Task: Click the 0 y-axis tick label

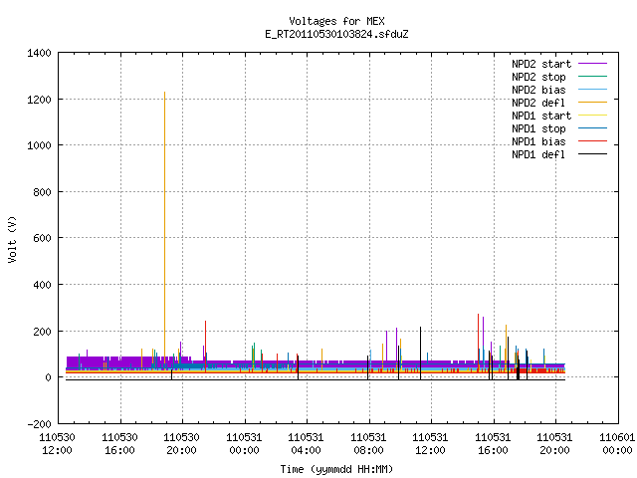Action: click(x=49, y=377)
